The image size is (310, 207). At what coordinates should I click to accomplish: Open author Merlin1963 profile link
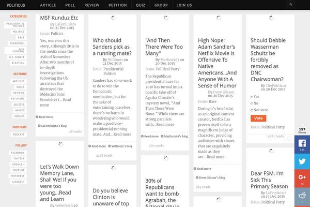[x=169, y=60]
